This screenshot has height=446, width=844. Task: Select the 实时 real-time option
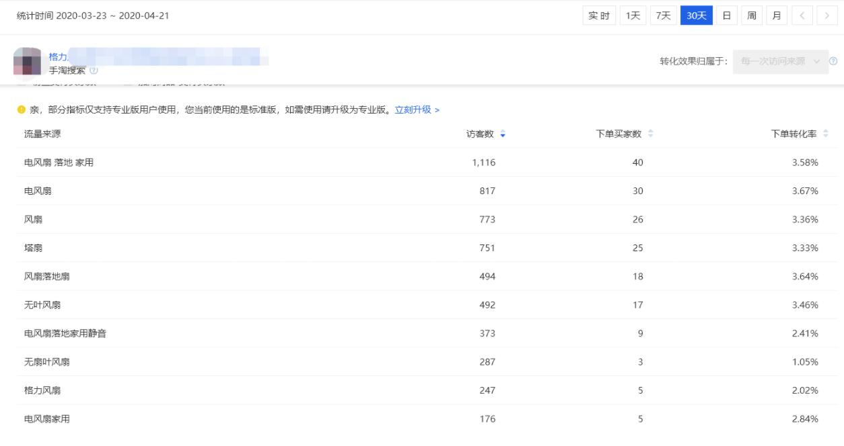[599, 15]
